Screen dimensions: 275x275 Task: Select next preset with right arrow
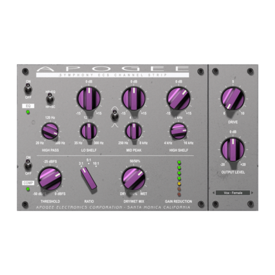click(252, 193)
